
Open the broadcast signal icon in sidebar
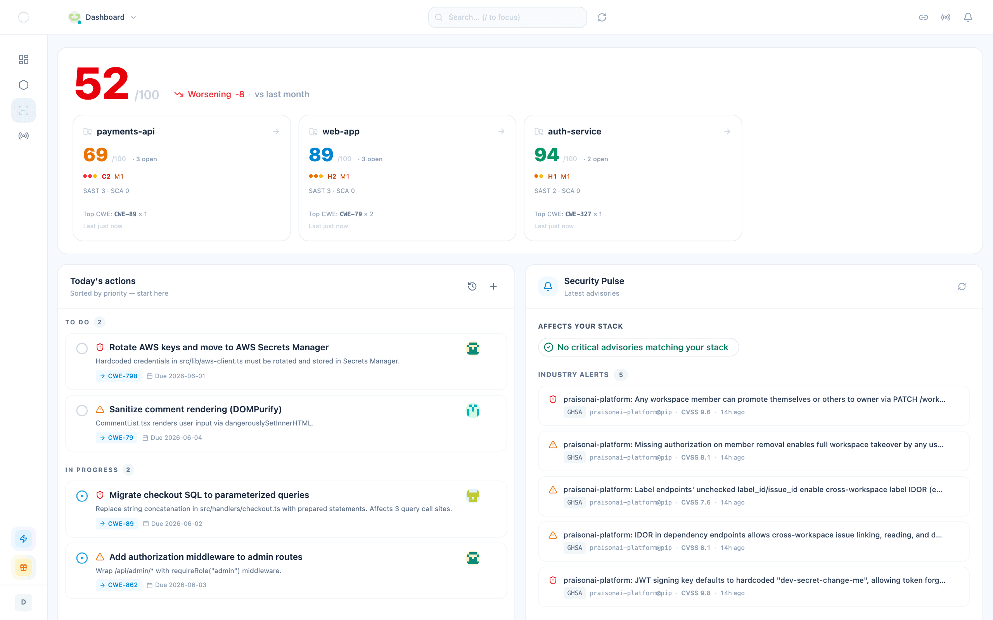pos(23,136)
